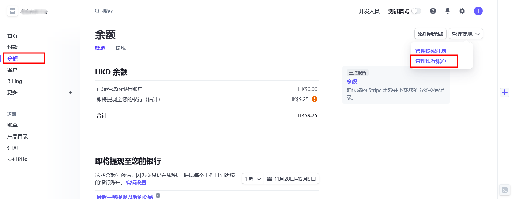
Task: Open the help question mark icon
Action: click(433, 11)
